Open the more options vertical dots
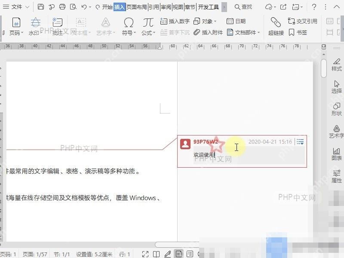The width and height of the screenshot is (344, 258). 326,7
